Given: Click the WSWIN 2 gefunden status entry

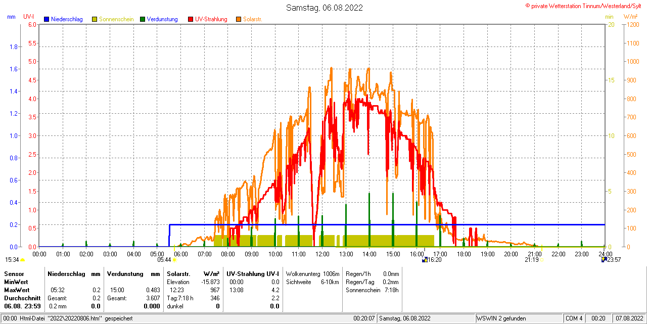Looking at the screenshot, I should coord(501,318).
